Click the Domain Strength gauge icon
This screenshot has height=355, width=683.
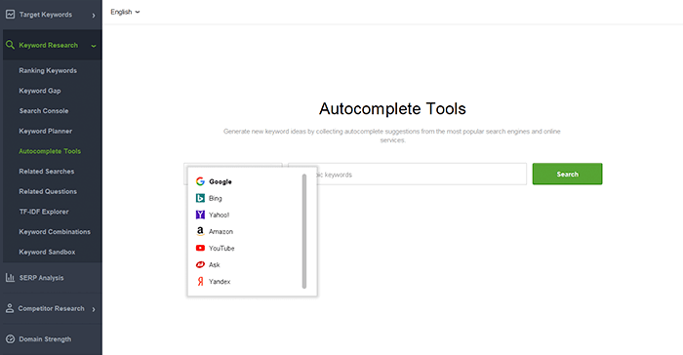[x=10, y=338]
